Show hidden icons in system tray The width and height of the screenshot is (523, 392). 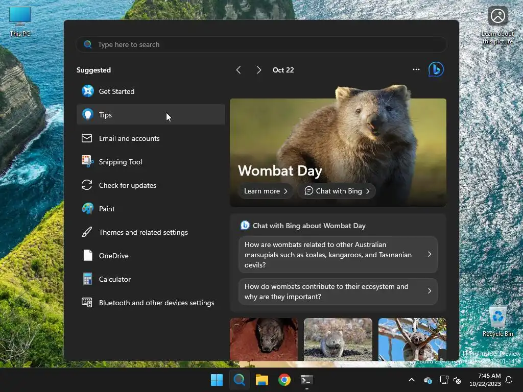[412, 380]
